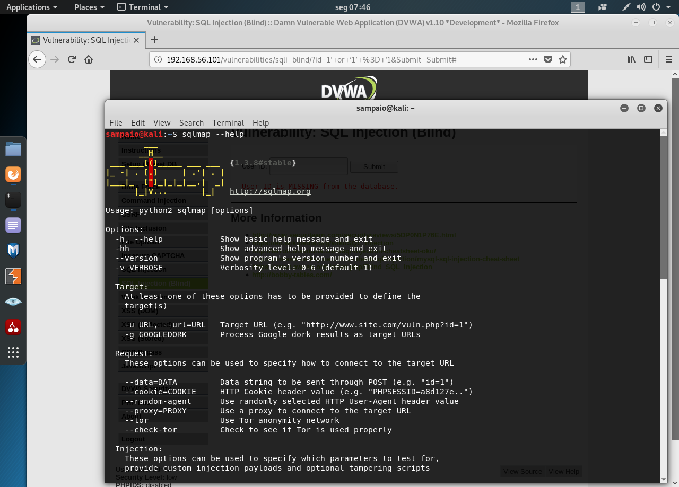Launch Burp Suite from the dock

click(13, 276)
